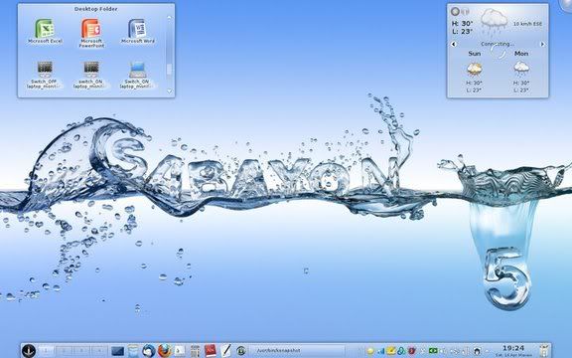Open the terminal launcher in panel
The height and width of the screenshot is (358, 572).
pos(179,351)
